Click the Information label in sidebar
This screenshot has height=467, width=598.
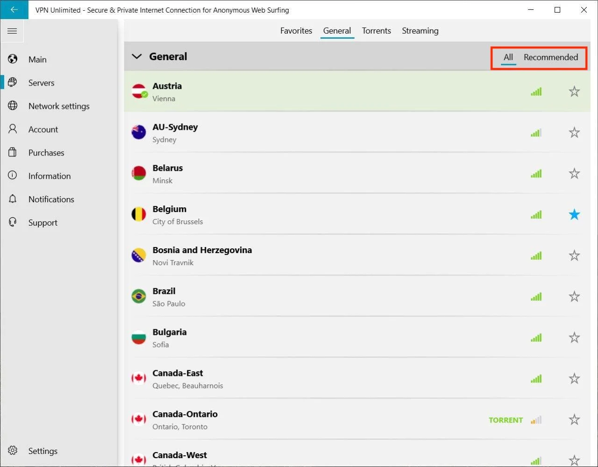coord(50,176)
